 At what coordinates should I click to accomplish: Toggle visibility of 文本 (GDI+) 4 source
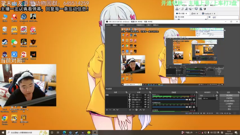tap(145, 97)
